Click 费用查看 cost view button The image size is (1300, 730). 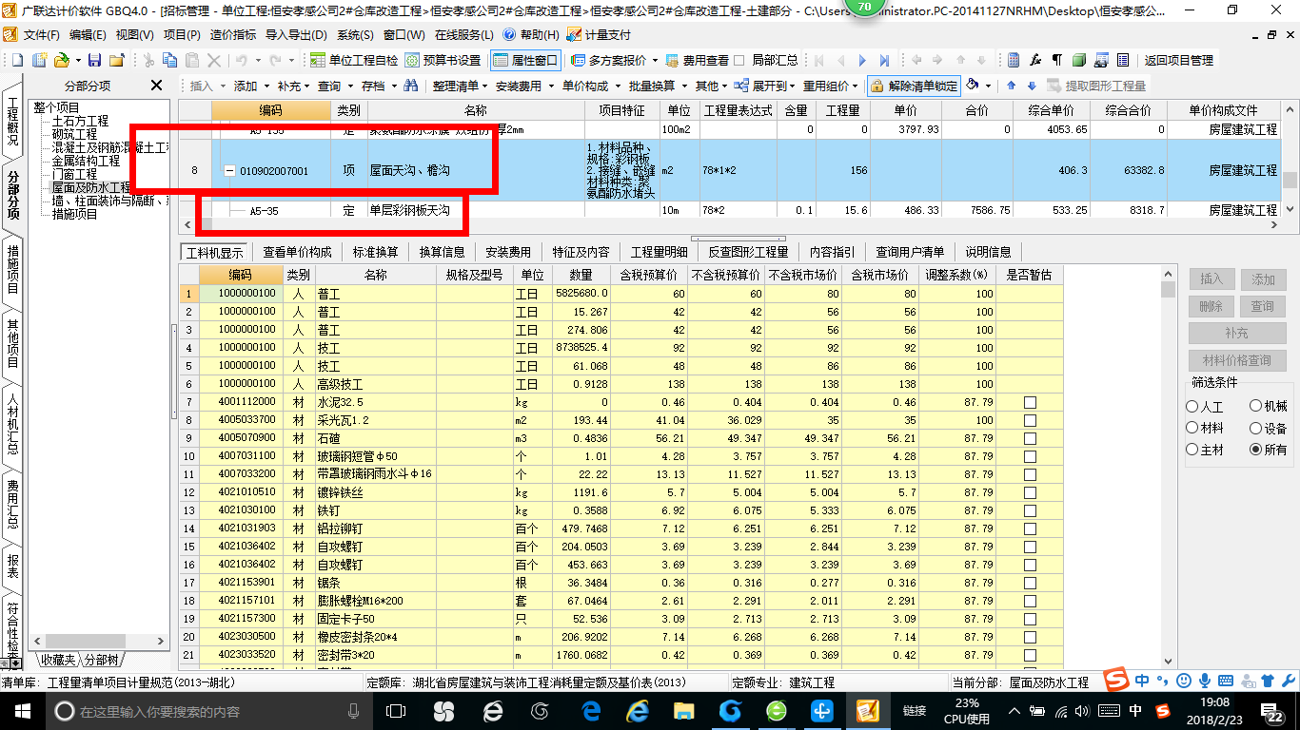(x=698, y=60)
